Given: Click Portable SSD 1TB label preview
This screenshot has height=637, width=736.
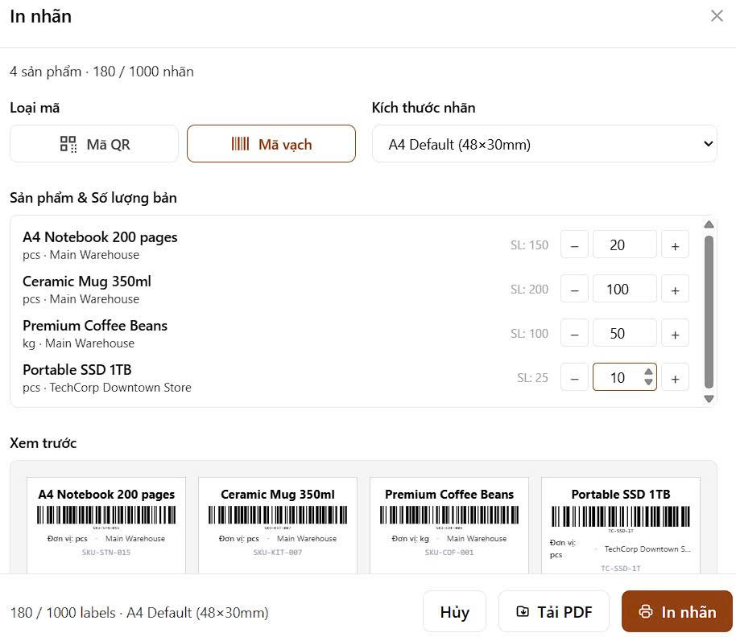Looking at the screenshot, I should (x=621, y=525).
